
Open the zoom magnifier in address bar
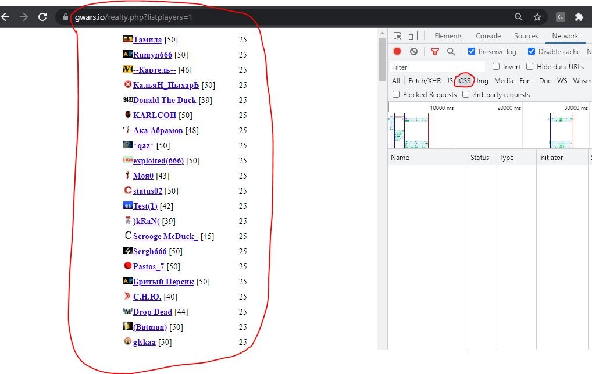click(x=519, y=17)
